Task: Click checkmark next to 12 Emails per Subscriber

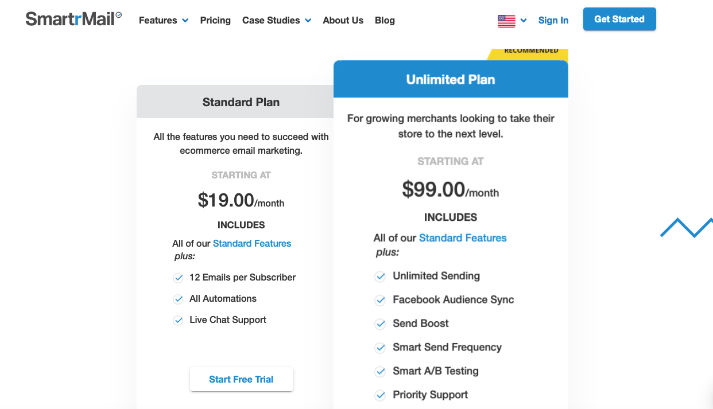Action: [179, 278]
